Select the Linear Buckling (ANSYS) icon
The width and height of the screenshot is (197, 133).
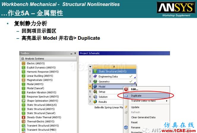[x=23, y=76]
